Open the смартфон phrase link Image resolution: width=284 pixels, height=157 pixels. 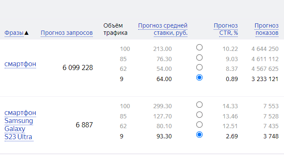20,64
